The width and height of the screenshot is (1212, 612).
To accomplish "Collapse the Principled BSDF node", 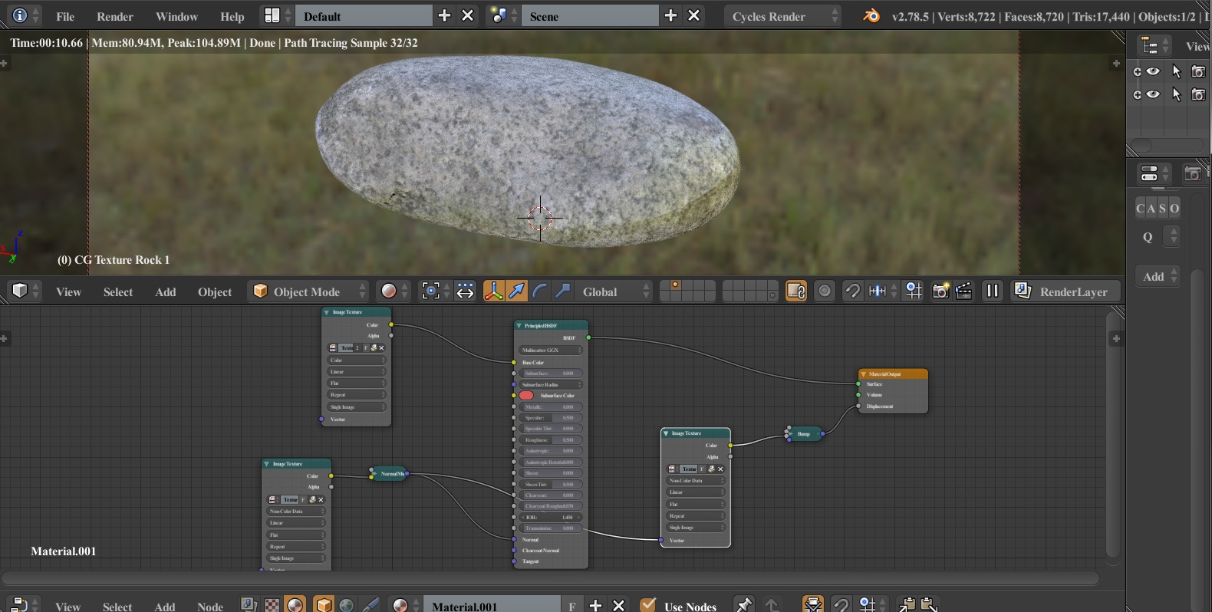I will click(519, 326).
